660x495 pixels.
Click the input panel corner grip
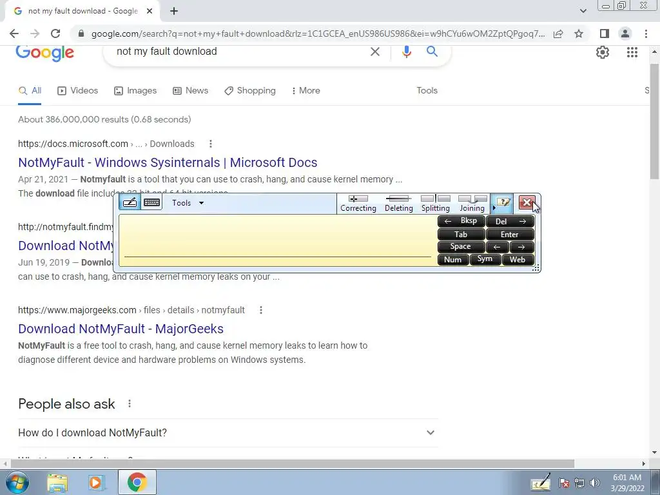click(x=536, y=268)
